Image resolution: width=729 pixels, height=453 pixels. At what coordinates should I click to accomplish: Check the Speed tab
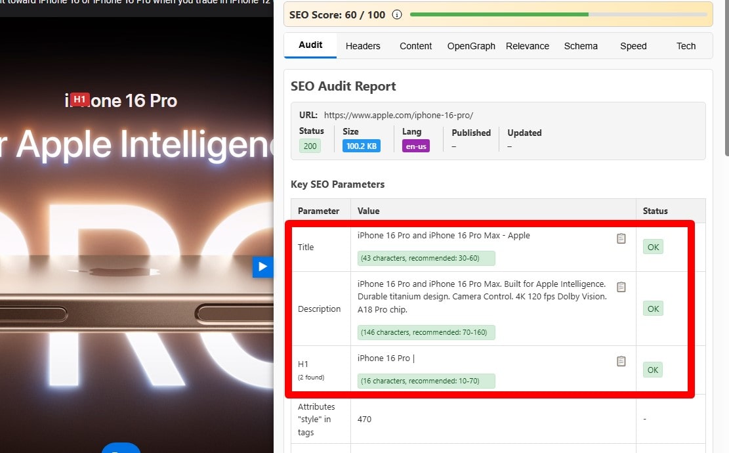633,46
